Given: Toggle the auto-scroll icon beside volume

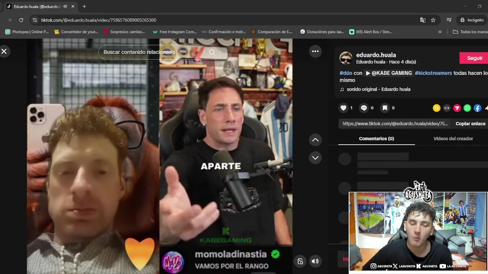Looking at the screenshot, I should pyautogui.click(x=300, y=261).
